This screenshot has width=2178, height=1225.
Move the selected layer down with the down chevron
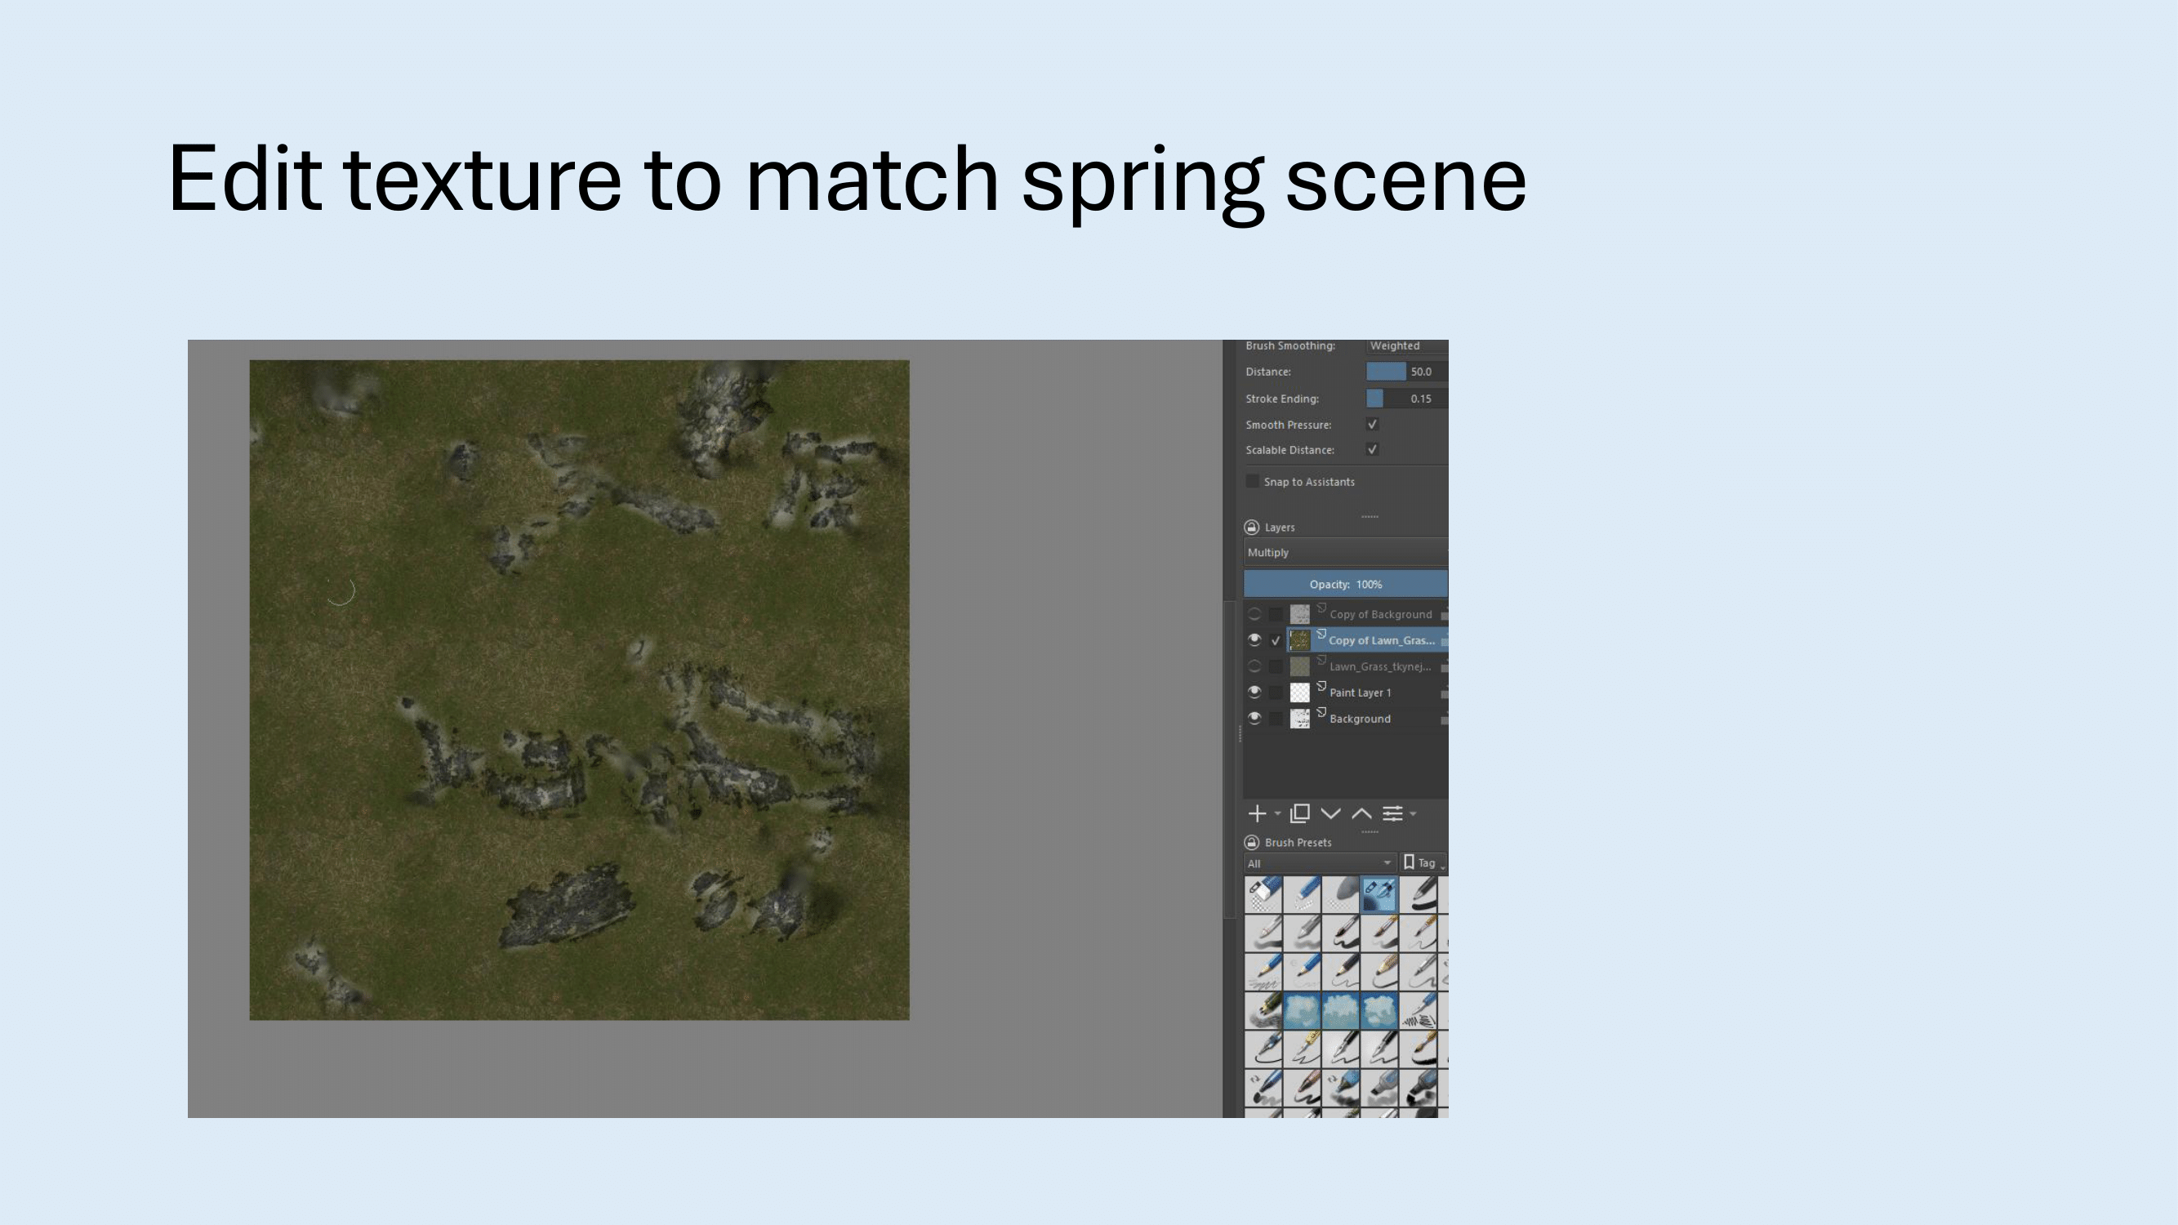click(1331, 813)
